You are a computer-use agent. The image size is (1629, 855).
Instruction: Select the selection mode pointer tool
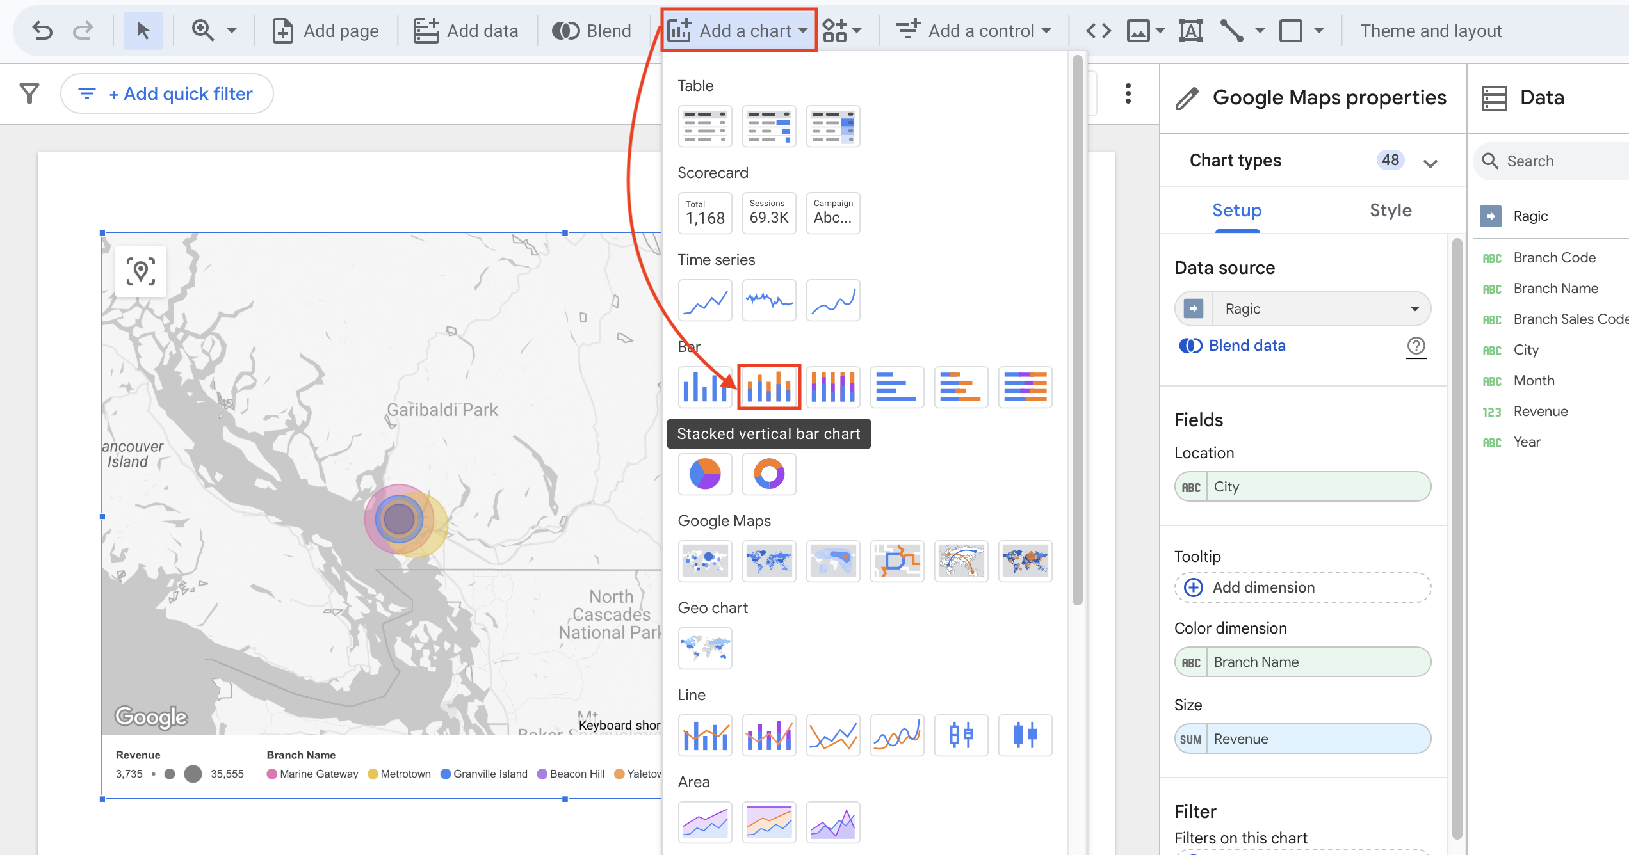143,31
